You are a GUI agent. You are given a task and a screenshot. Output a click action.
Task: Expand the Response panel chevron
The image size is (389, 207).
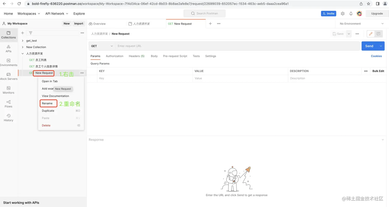[383, 140]
